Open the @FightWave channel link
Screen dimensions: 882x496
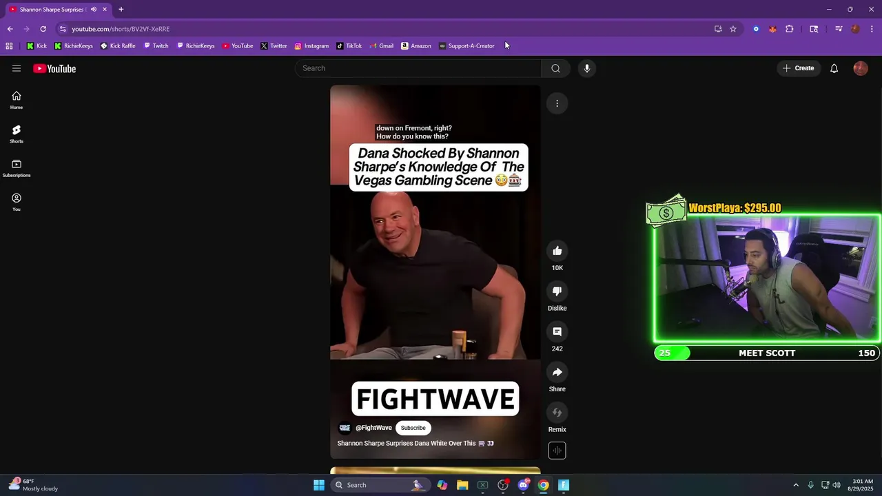point(373,428)
